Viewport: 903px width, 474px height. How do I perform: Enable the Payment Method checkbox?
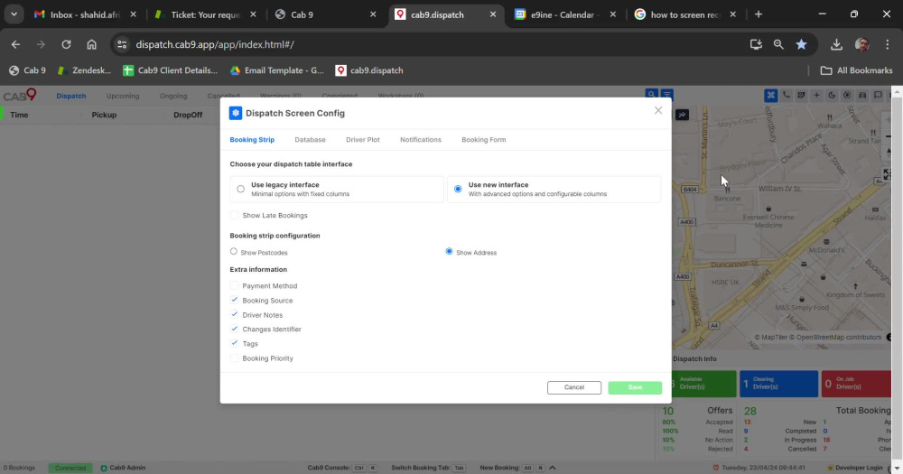pyautogui.click(x=234, y=285)
